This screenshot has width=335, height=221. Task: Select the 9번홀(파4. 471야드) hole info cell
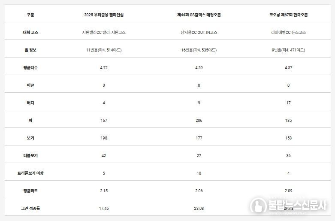[x=288, y=50]
